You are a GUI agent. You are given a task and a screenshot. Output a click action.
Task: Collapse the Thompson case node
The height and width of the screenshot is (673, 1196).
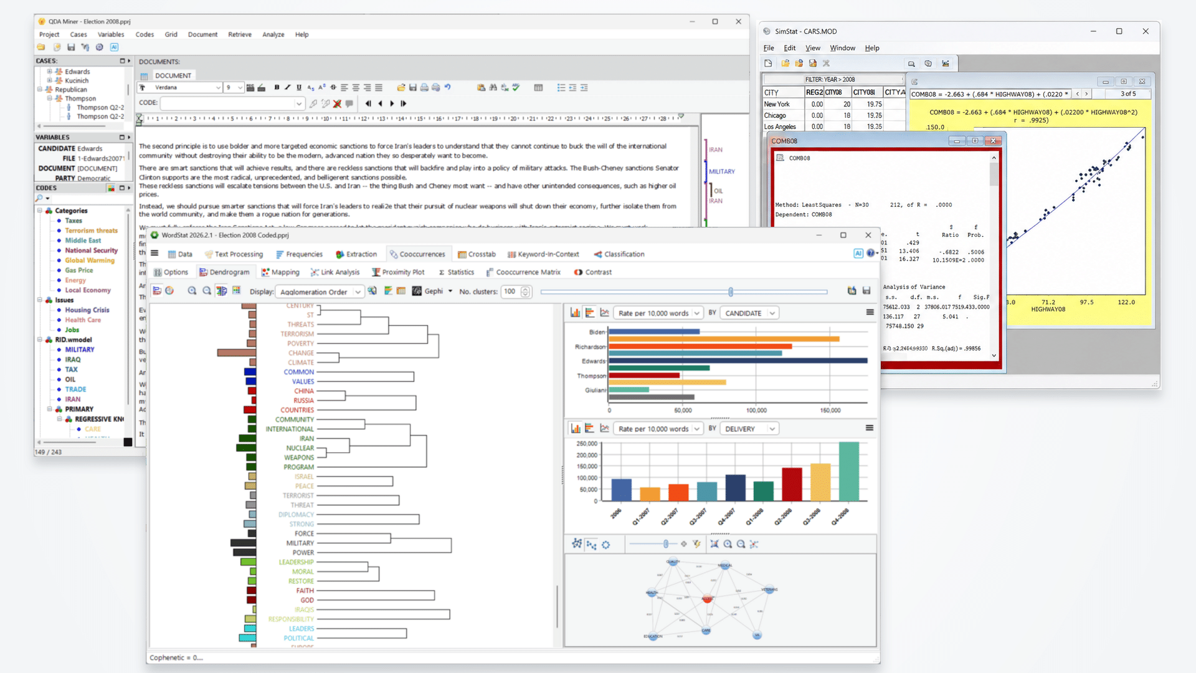point(50,98)
